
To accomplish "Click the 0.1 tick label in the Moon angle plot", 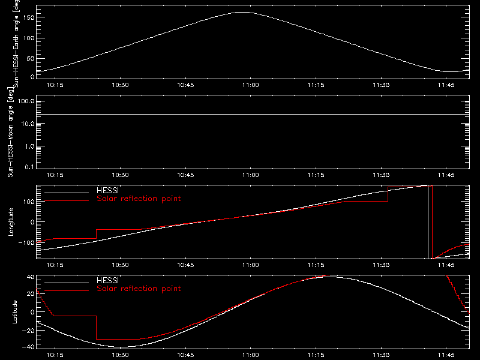I will (x=30, y=167).
